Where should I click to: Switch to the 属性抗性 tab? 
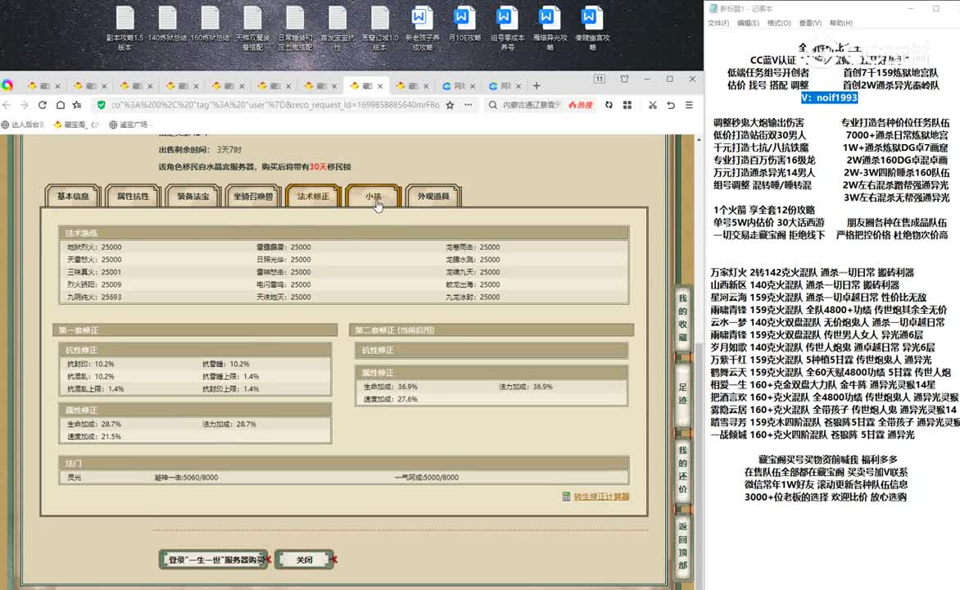point(133,196)
